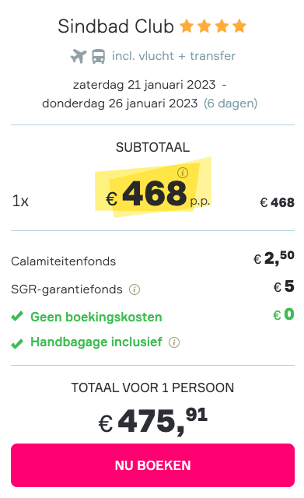Click the airplane flight icon
This screenshot has width=304, height=498.
(x=79, y=56)
